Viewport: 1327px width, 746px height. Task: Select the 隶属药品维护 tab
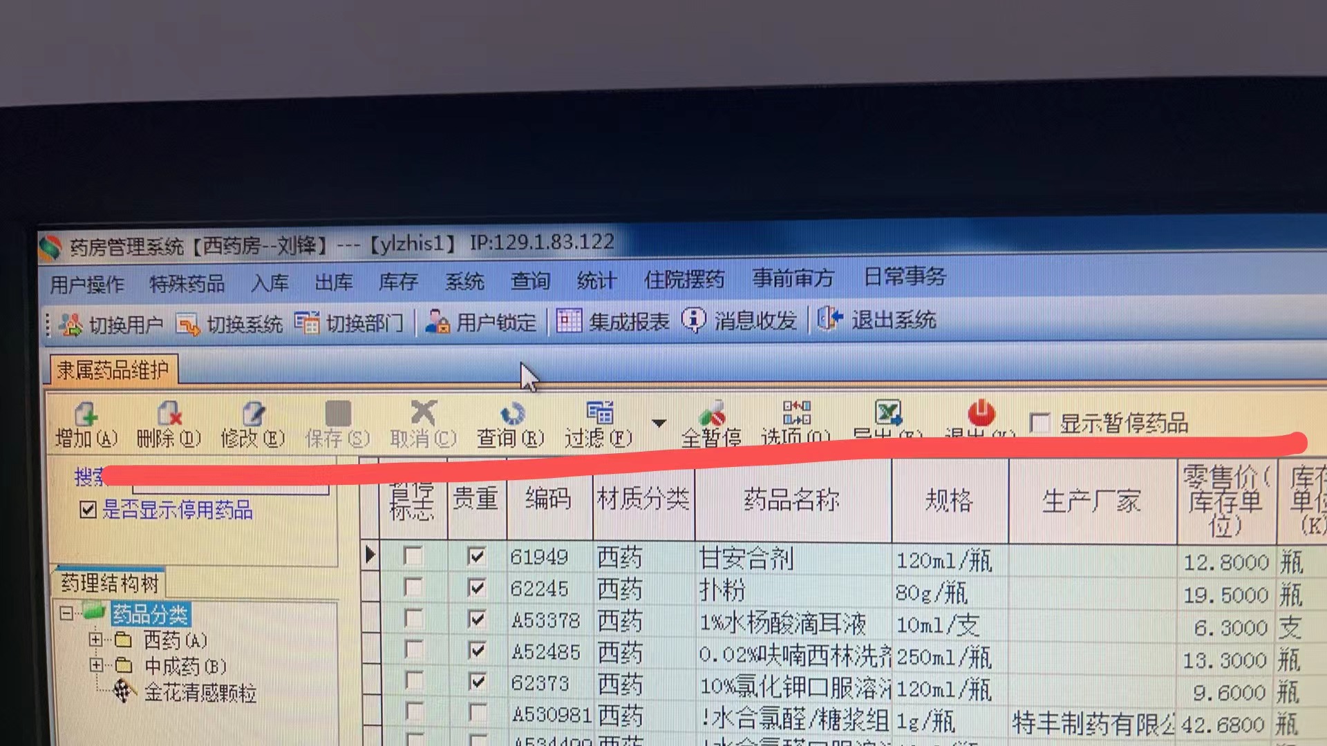(x=113, y=371)
